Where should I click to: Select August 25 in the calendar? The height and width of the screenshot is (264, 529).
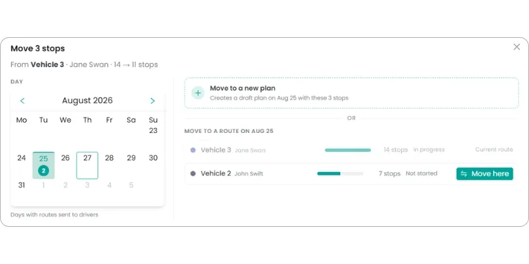[x=44, y=166]
